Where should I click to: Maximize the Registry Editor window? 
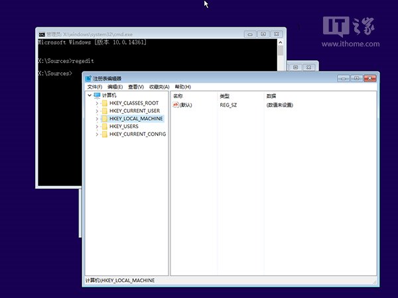pyautogui.click(x=356, y=78)
